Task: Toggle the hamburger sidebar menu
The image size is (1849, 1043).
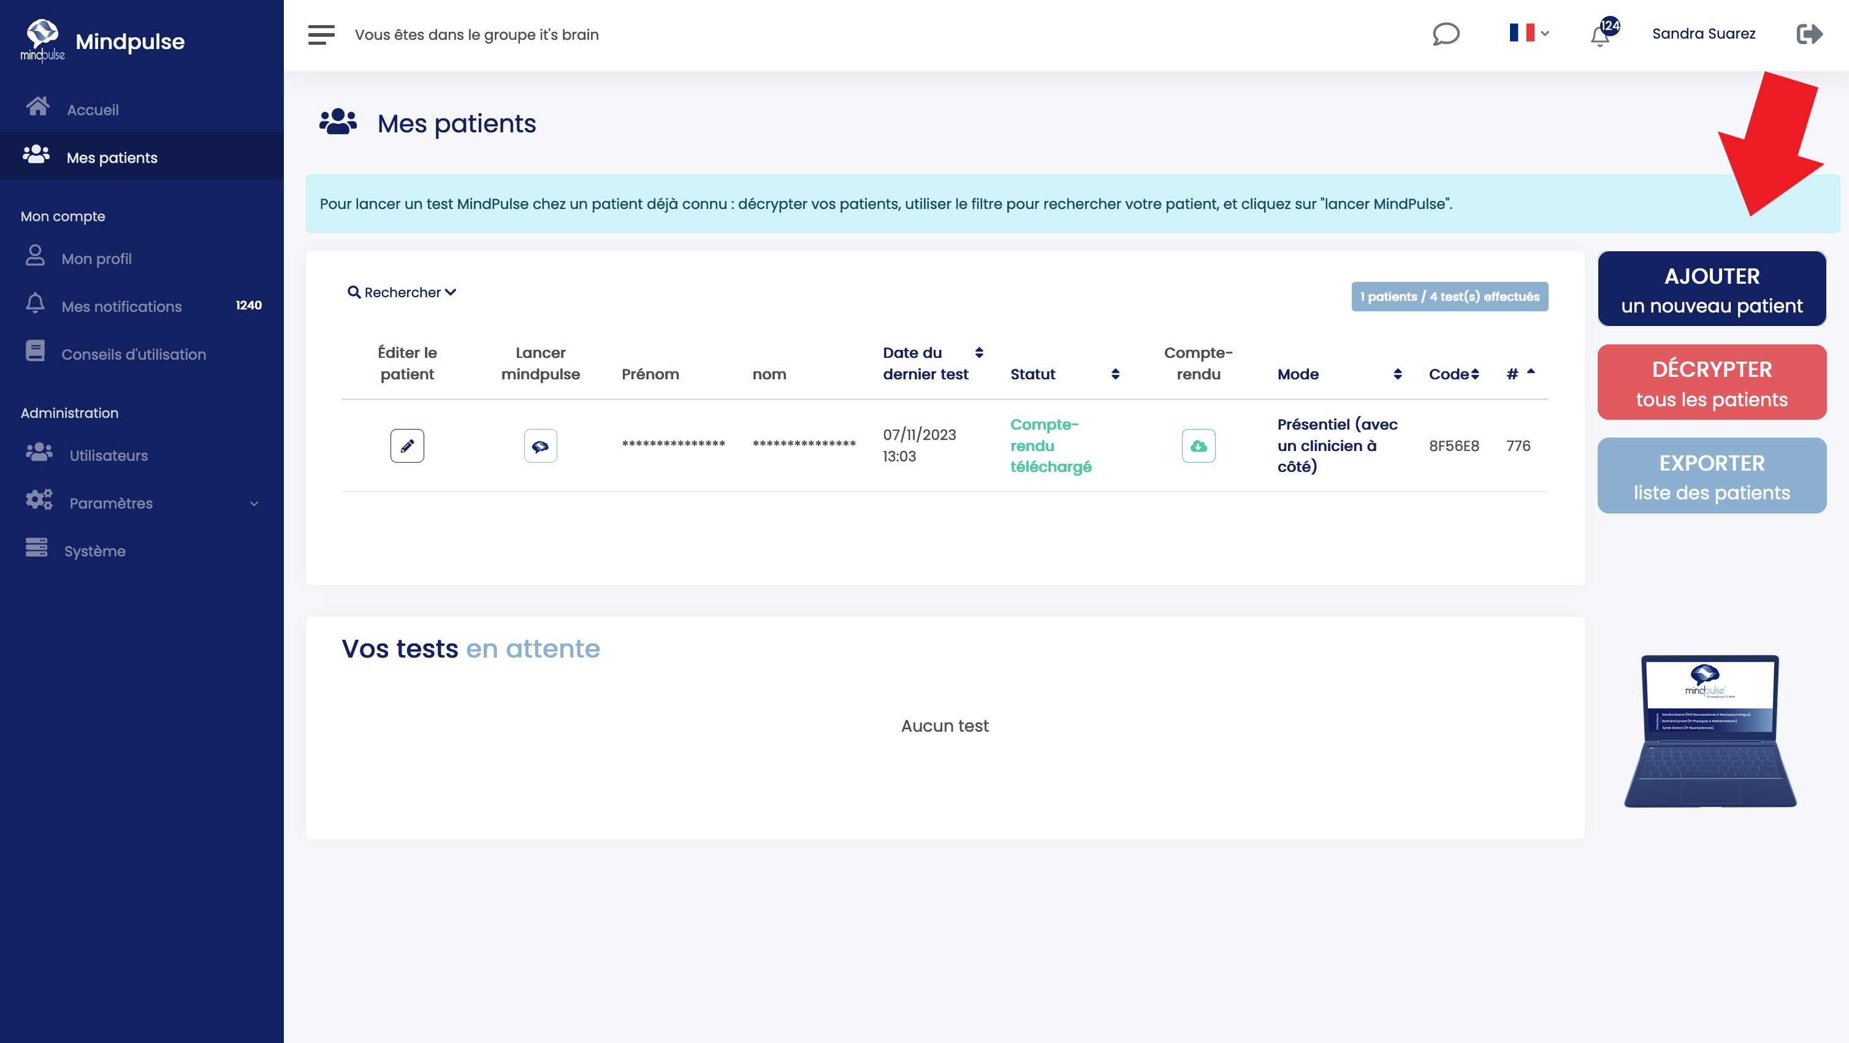Action: pos(321,34)
